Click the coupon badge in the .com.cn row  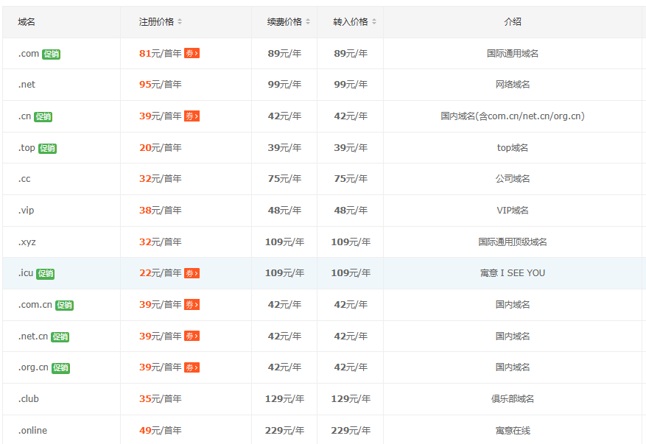[x=192, y=305]
